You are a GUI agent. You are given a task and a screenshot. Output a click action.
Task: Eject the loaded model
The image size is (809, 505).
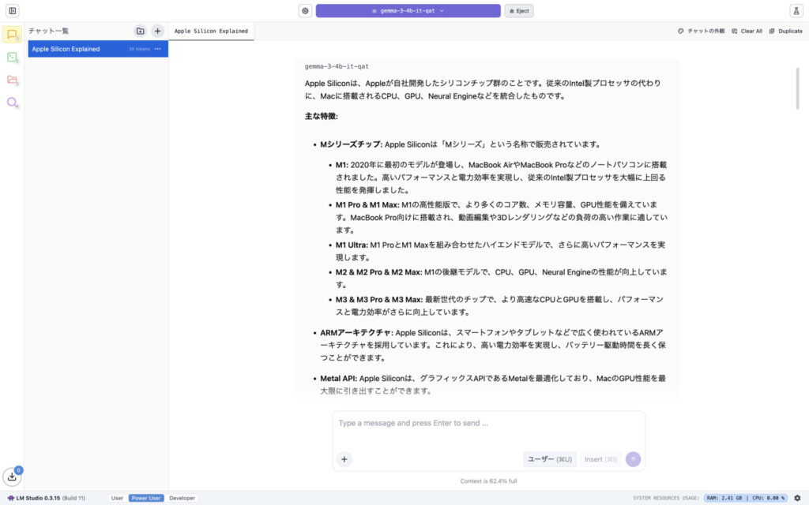tap(519, 11)
